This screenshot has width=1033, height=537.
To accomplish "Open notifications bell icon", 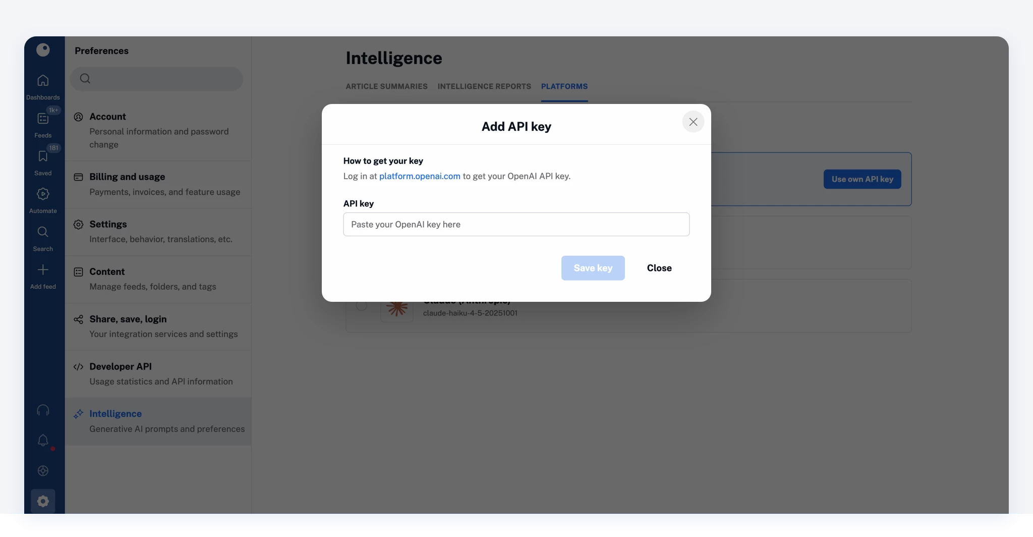I will coord(43,441).
